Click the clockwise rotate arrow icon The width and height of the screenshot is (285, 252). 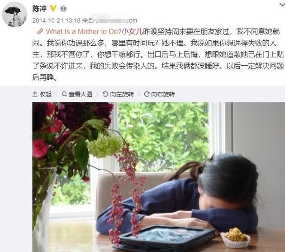(x=147, y=94)
